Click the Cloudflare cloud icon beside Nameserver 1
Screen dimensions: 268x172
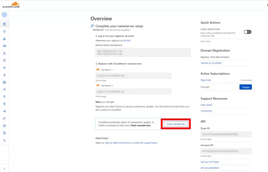(x=98, y=69)
